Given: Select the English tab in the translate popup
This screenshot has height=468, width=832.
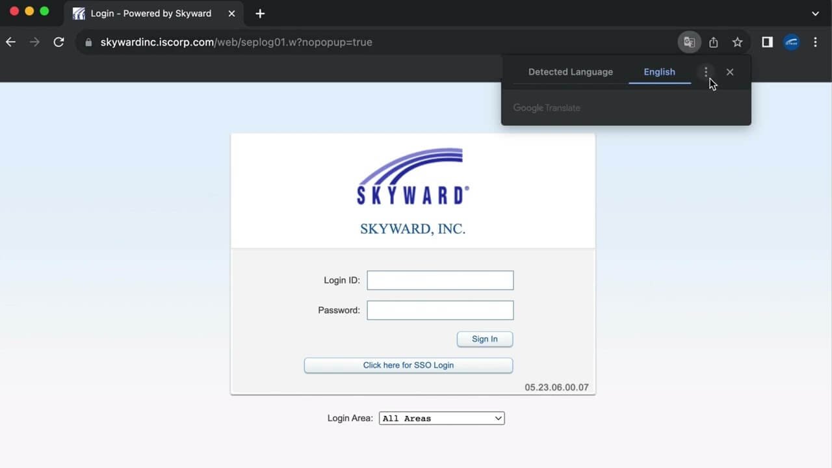Looking at the screenshot, I should click(659, 71).
